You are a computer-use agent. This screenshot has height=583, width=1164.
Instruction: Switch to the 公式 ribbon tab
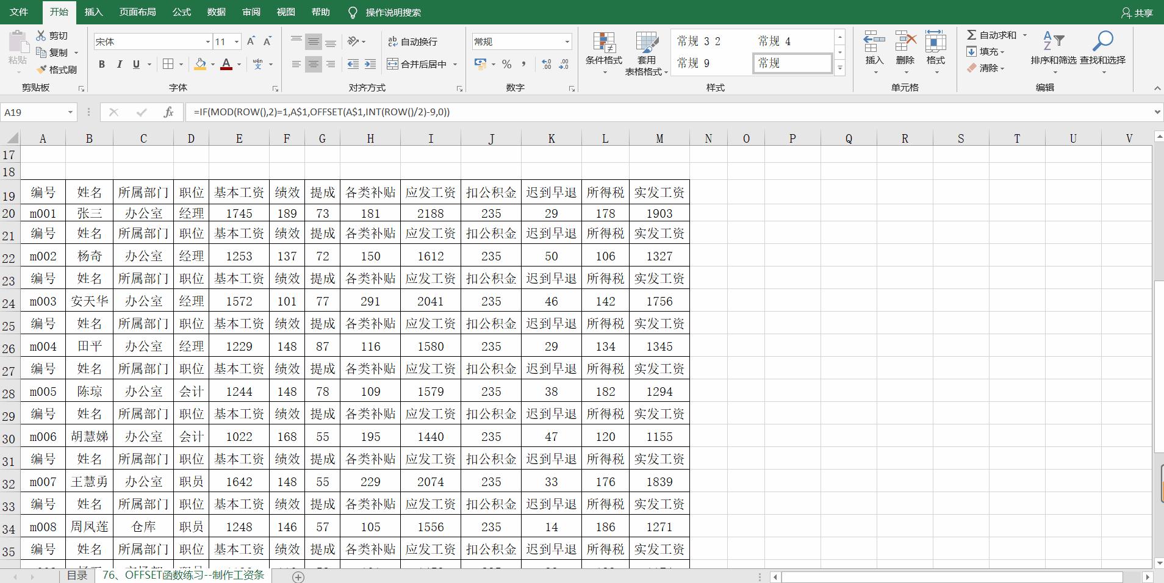tap(181, 12)
